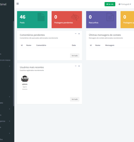Open the admin user name link
Image resolution: width=134 pixels, height=142 pixels.
(25, 84)
